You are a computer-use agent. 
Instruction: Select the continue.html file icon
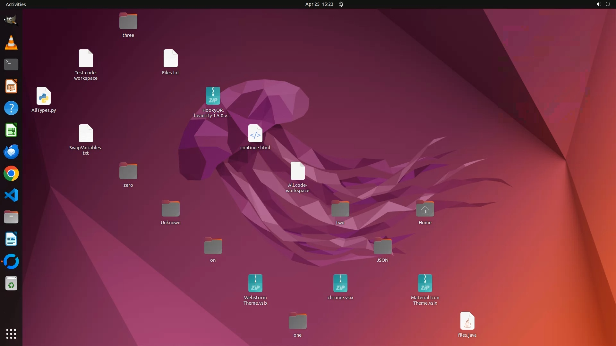pyautogui.click(x=255, y=134)
